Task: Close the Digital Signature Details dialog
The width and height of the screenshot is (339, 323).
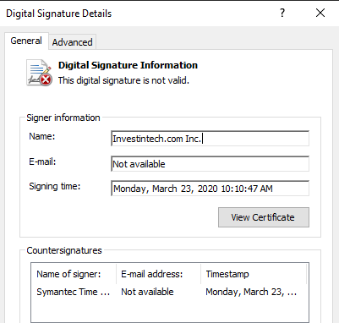Action: pyautogui.click(x=320, y=13)
